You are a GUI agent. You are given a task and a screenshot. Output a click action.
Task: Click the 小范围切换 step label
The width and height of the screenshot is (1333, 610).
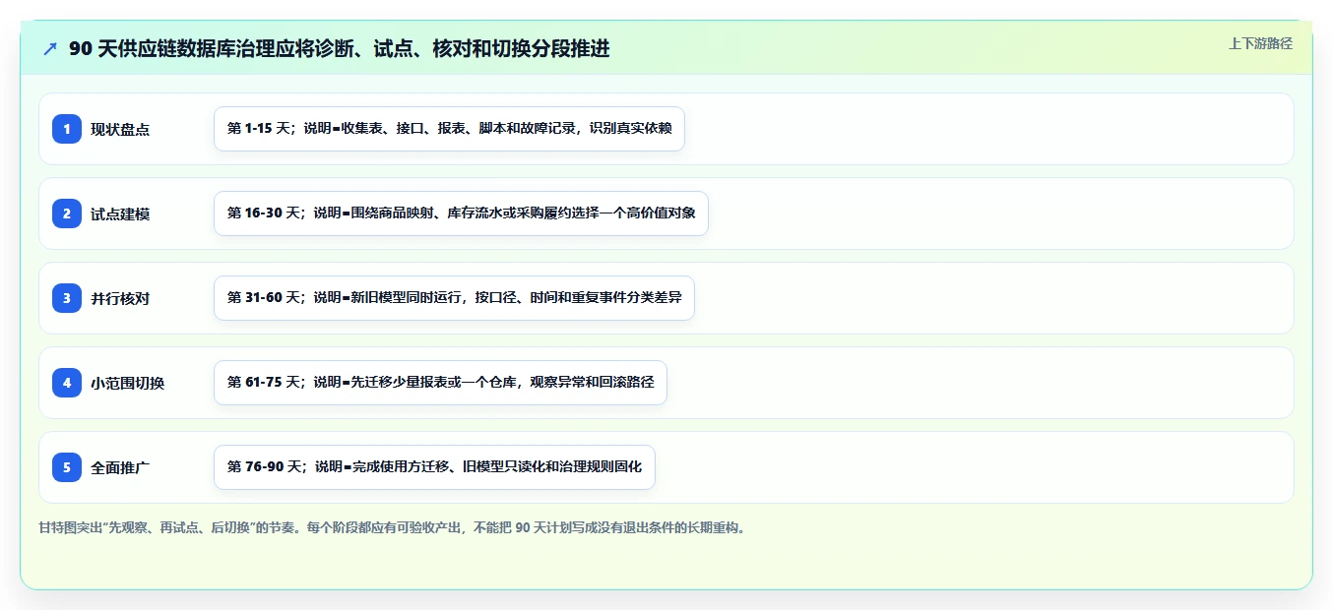128,383
